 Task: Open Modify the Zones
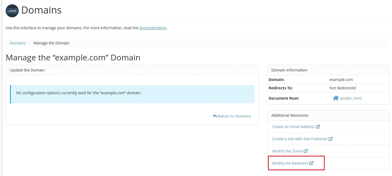pos(287,151)
